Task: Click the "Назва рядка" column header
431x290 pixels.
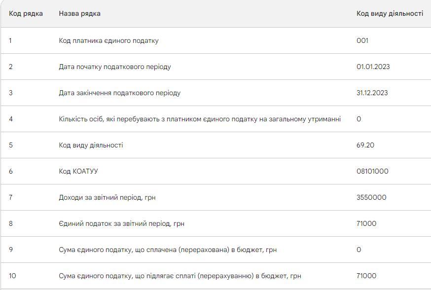Action: pyautogui.click(x=79, y=14)
